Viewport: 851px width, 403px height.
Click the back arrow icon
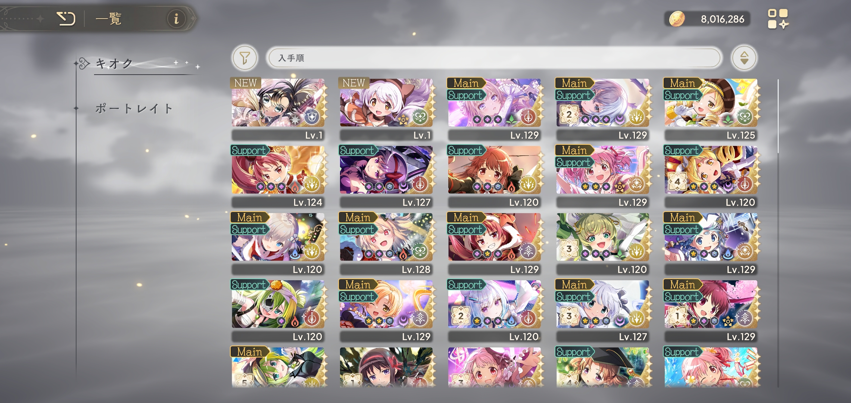pyautogui.click(x=66, y=18)
